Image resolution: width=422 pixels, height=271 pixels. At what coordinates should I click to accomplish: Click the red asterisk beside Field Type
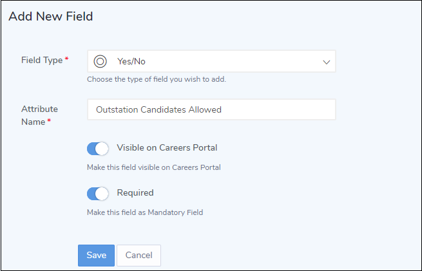[67, 60]
